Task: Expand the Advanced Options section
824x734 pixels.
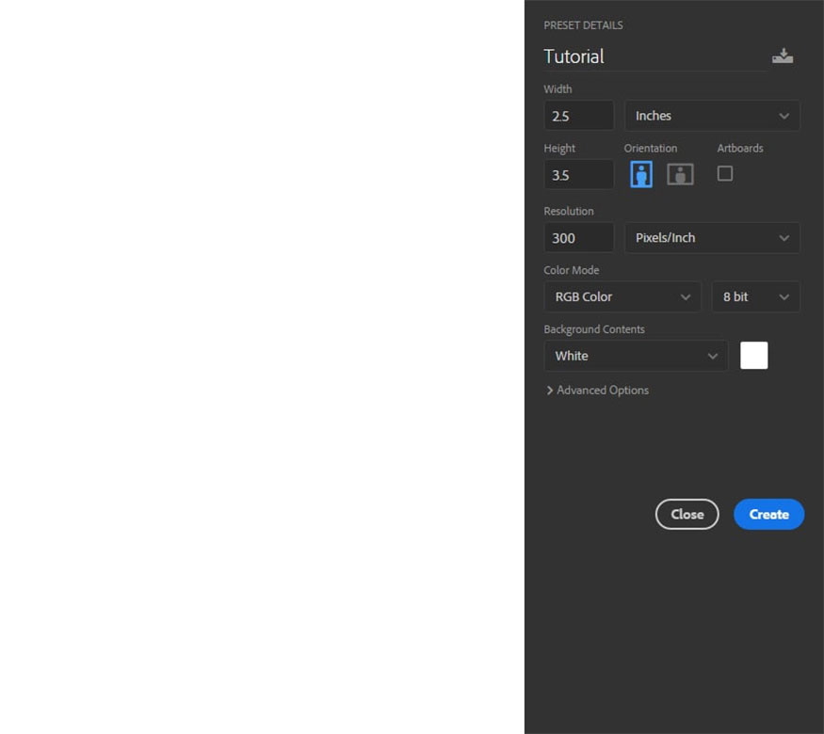Action: click(603, 391)
